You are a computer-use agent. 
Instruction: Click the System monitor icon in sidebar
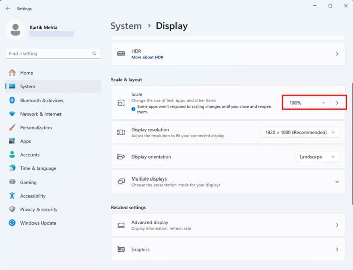point(12,86)
